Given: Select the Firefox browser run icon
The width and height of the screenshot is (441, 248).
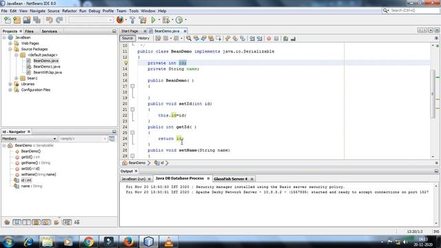Looking at the screenshot, I should tap(120, 20).
